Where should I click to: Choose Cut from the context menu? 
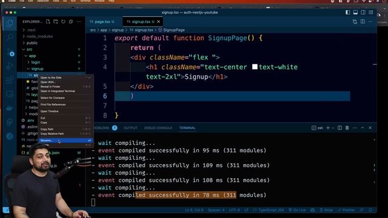pyautogui.click(x=66, y=118)
